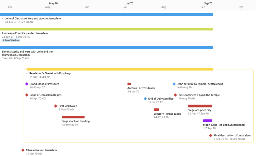
Task: Select the Titus sacrifices a pig diamond marker
Action: pos(175,95)
